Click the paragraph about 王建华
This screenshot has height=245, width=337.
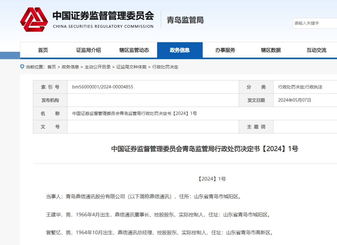(x=159, y=215)
